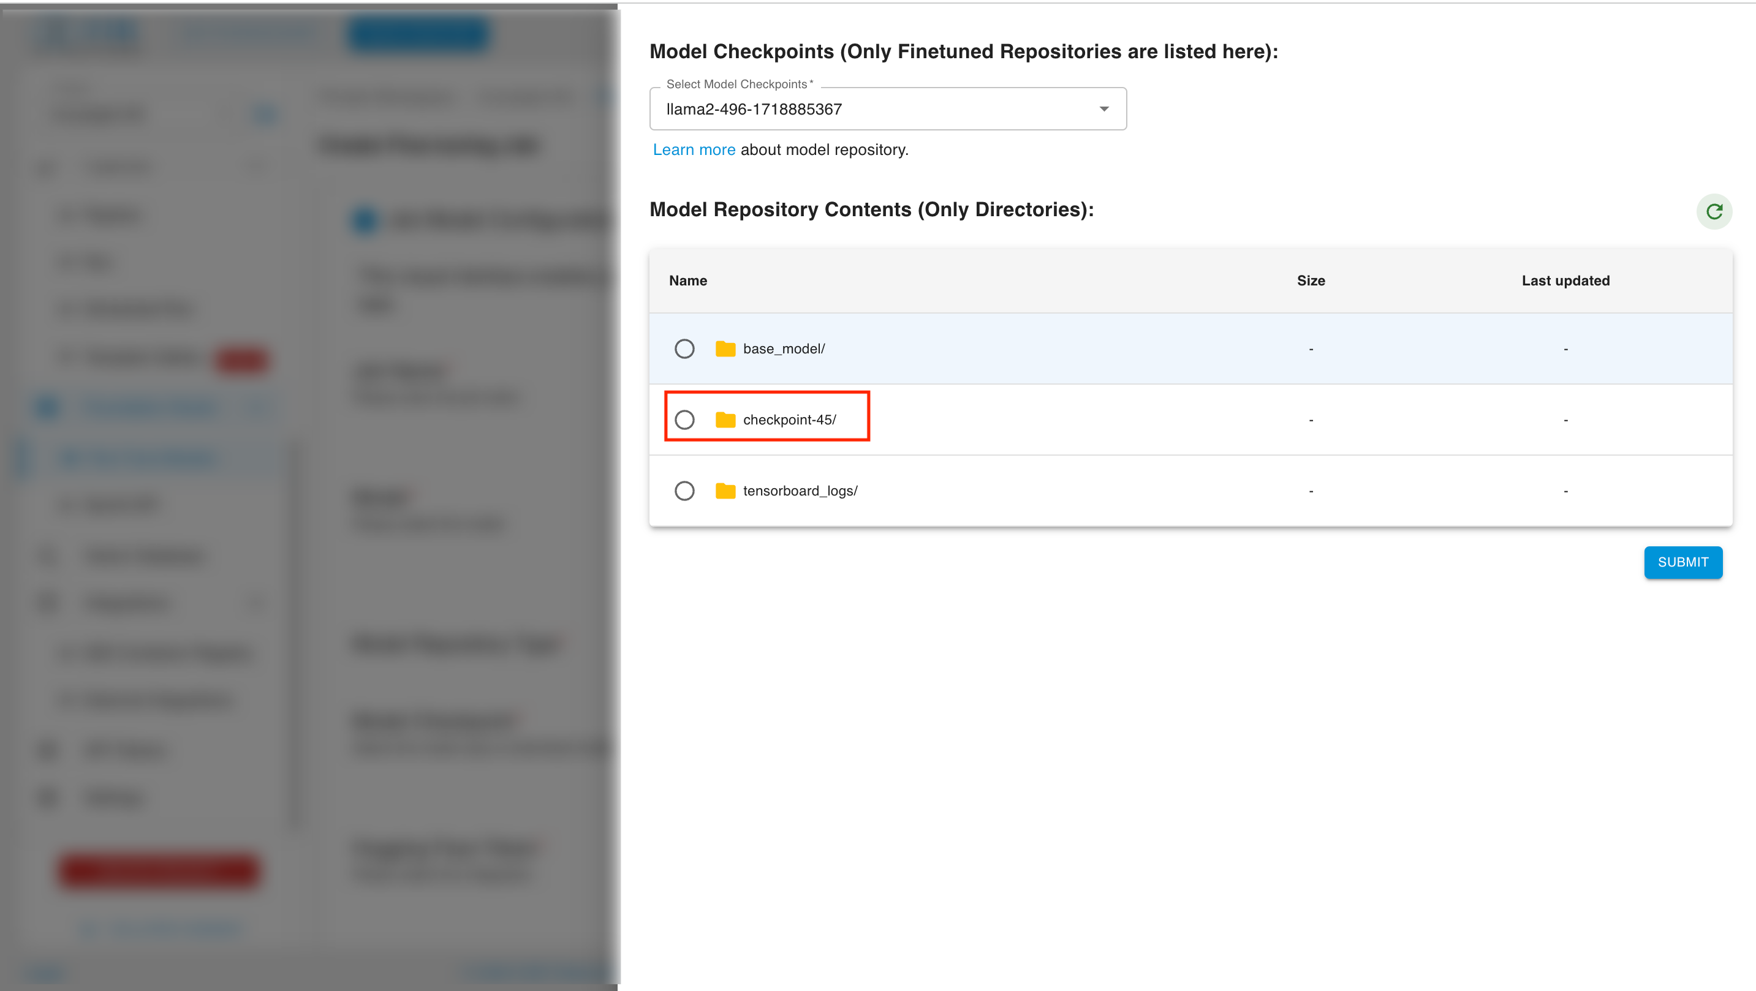Click the llama2-496-1718885367 checkpoint field
This screenshot has width=1756, height=991.
pyautogui.click(x=888, y=109)
